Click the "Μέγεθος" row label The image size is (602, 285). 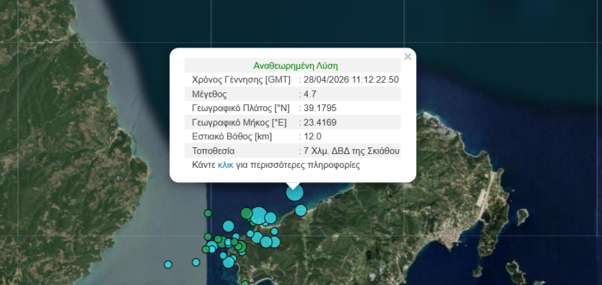(209, 94)
